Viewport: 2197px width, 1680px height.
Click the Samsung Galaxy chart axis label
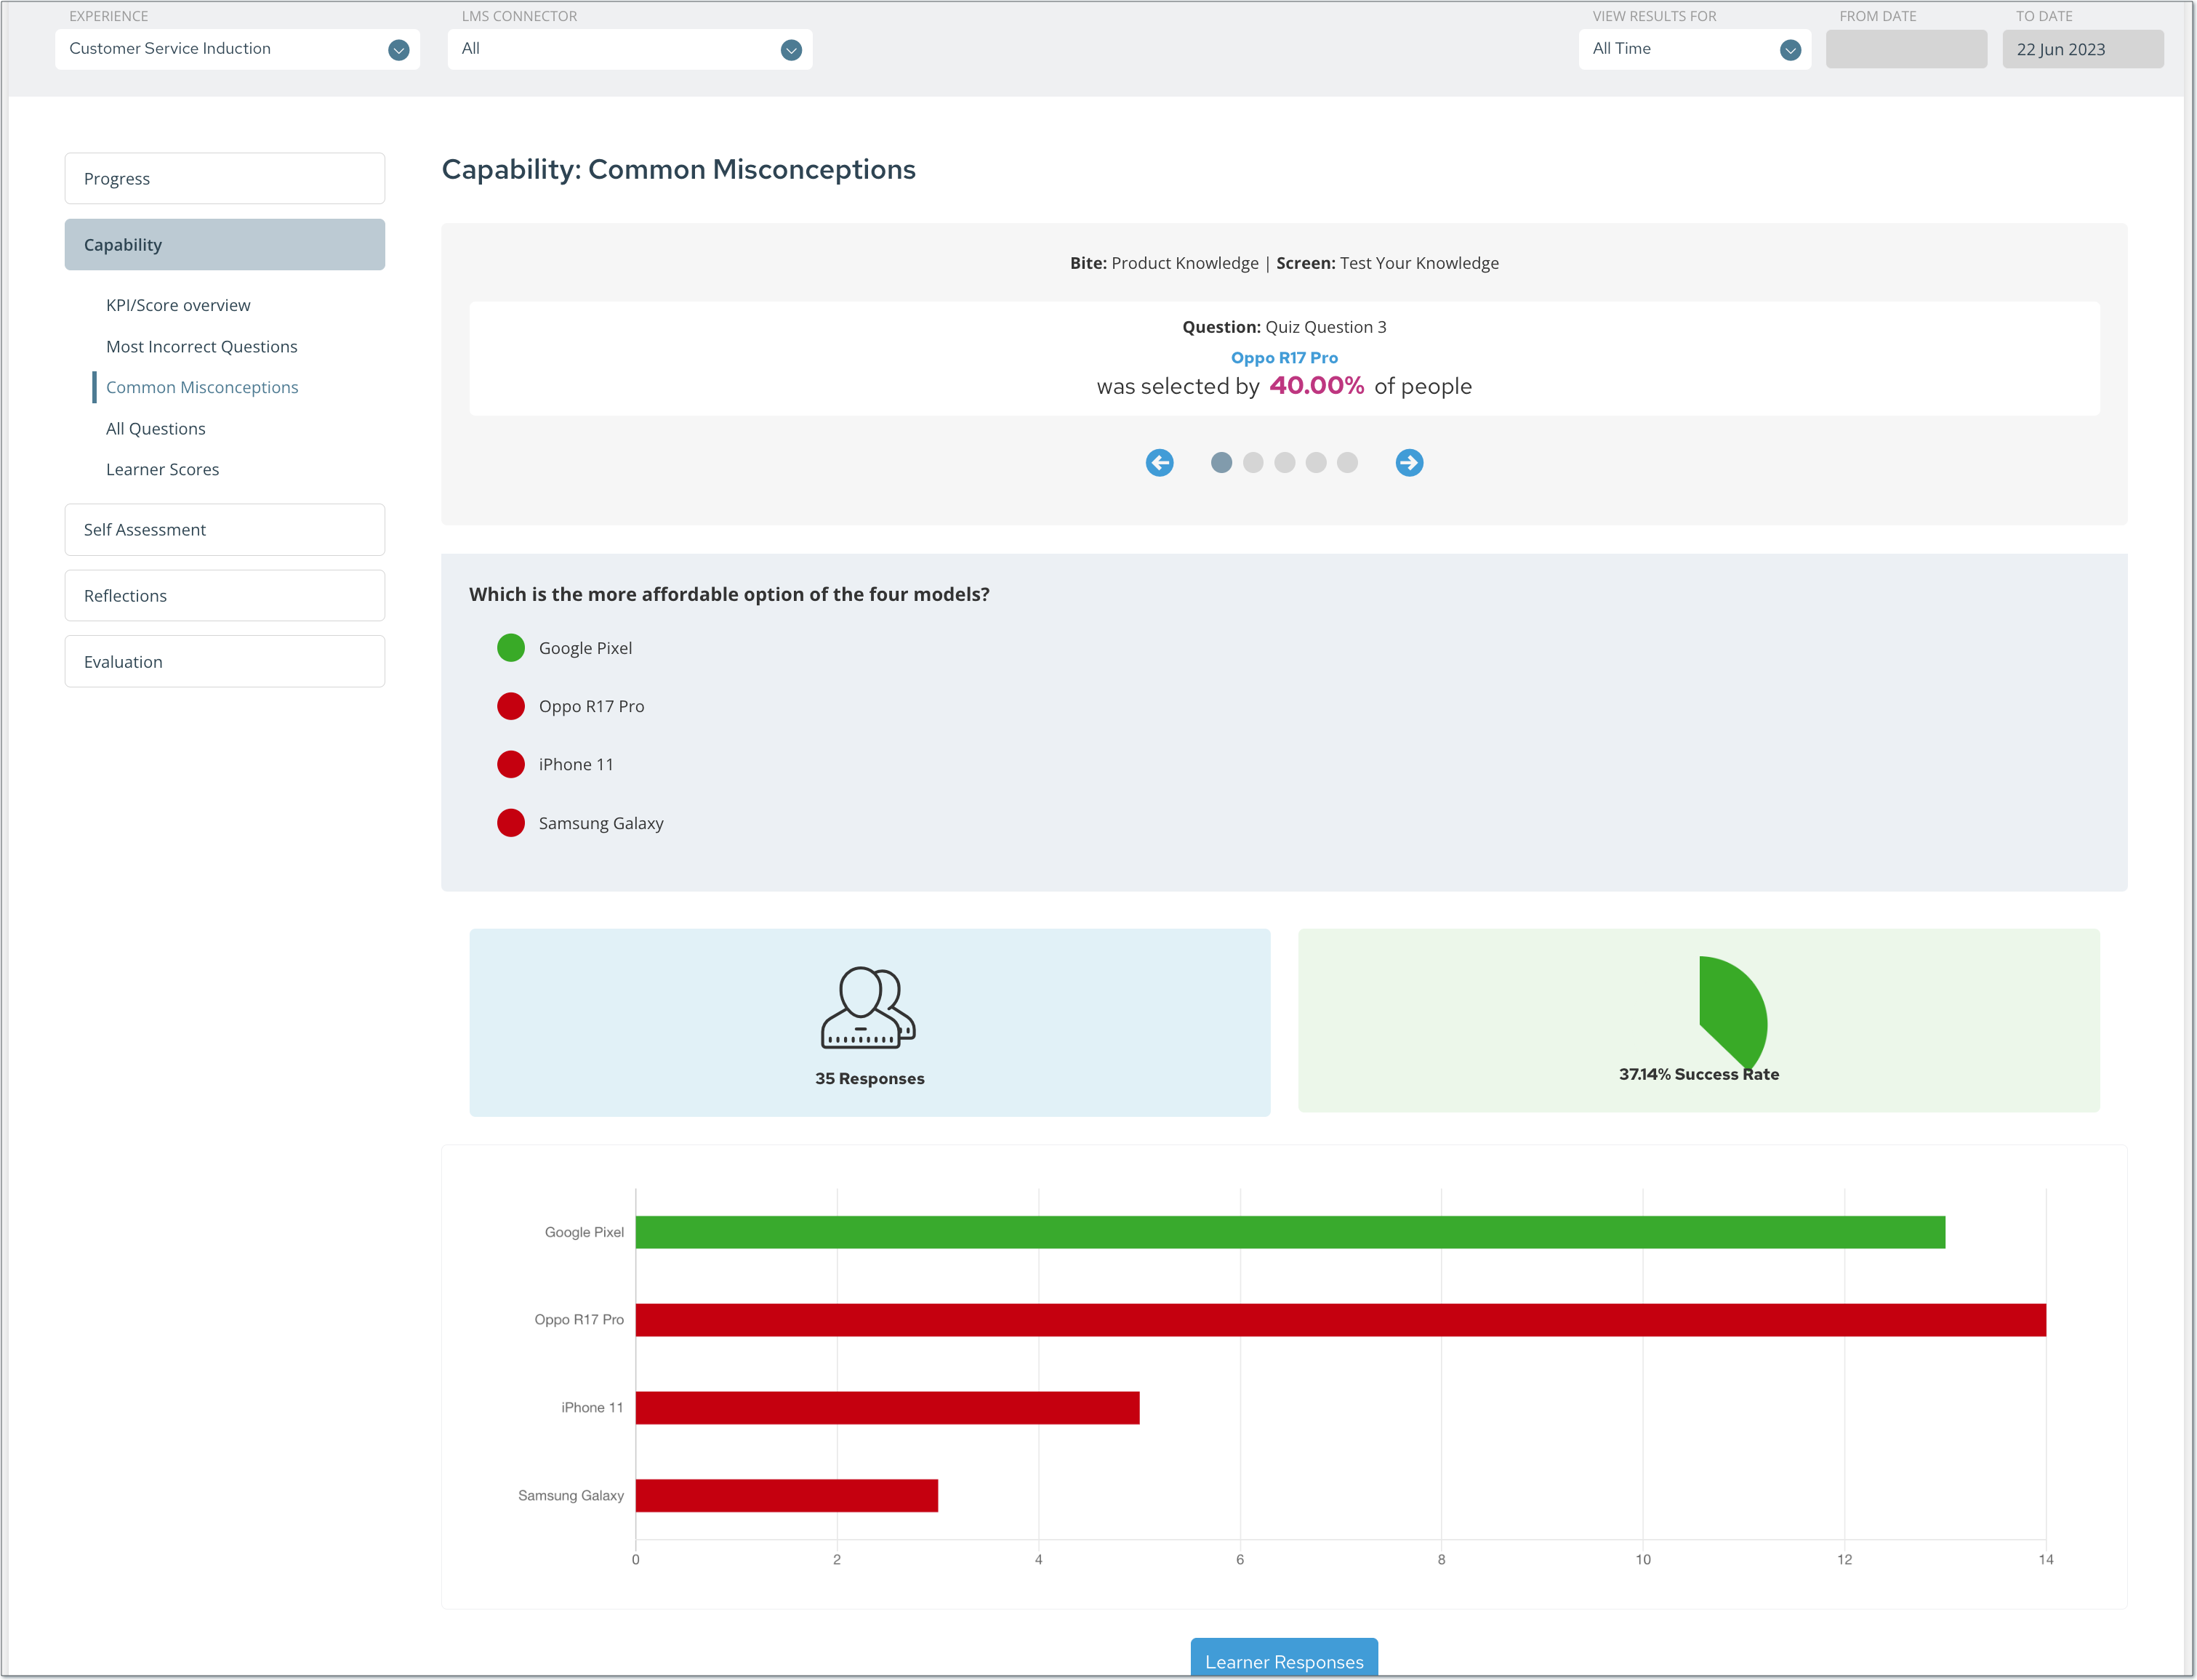click(x=570, y=1496)
